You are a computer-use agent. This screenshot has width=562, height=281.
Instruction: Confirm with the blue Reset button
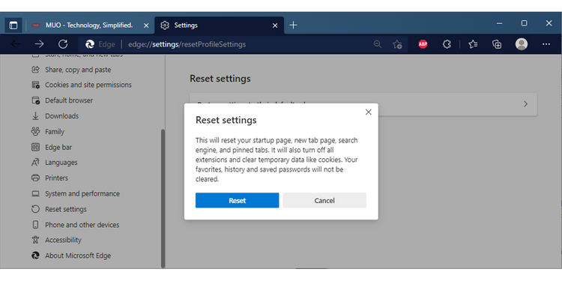click(x=237, y=200)
